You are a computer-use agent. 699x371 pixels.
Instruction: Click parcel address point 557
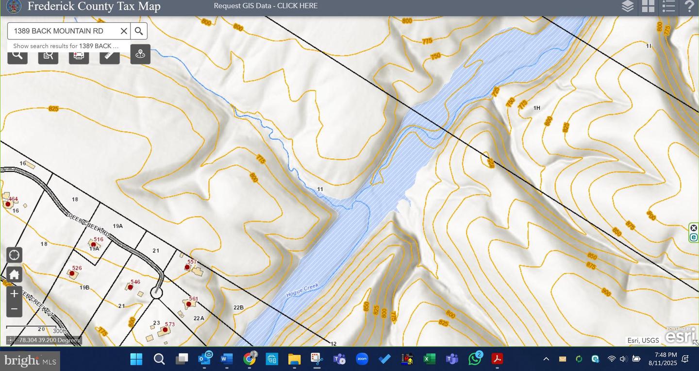click(x=187, y=268)
